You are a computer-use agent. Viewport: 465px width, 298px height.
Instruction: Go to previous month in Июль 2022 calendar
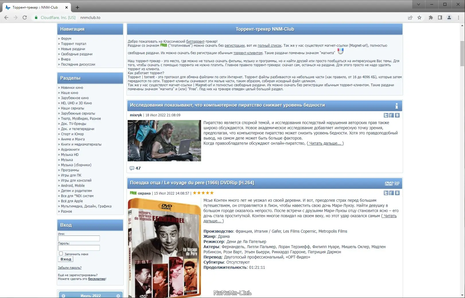63,296
